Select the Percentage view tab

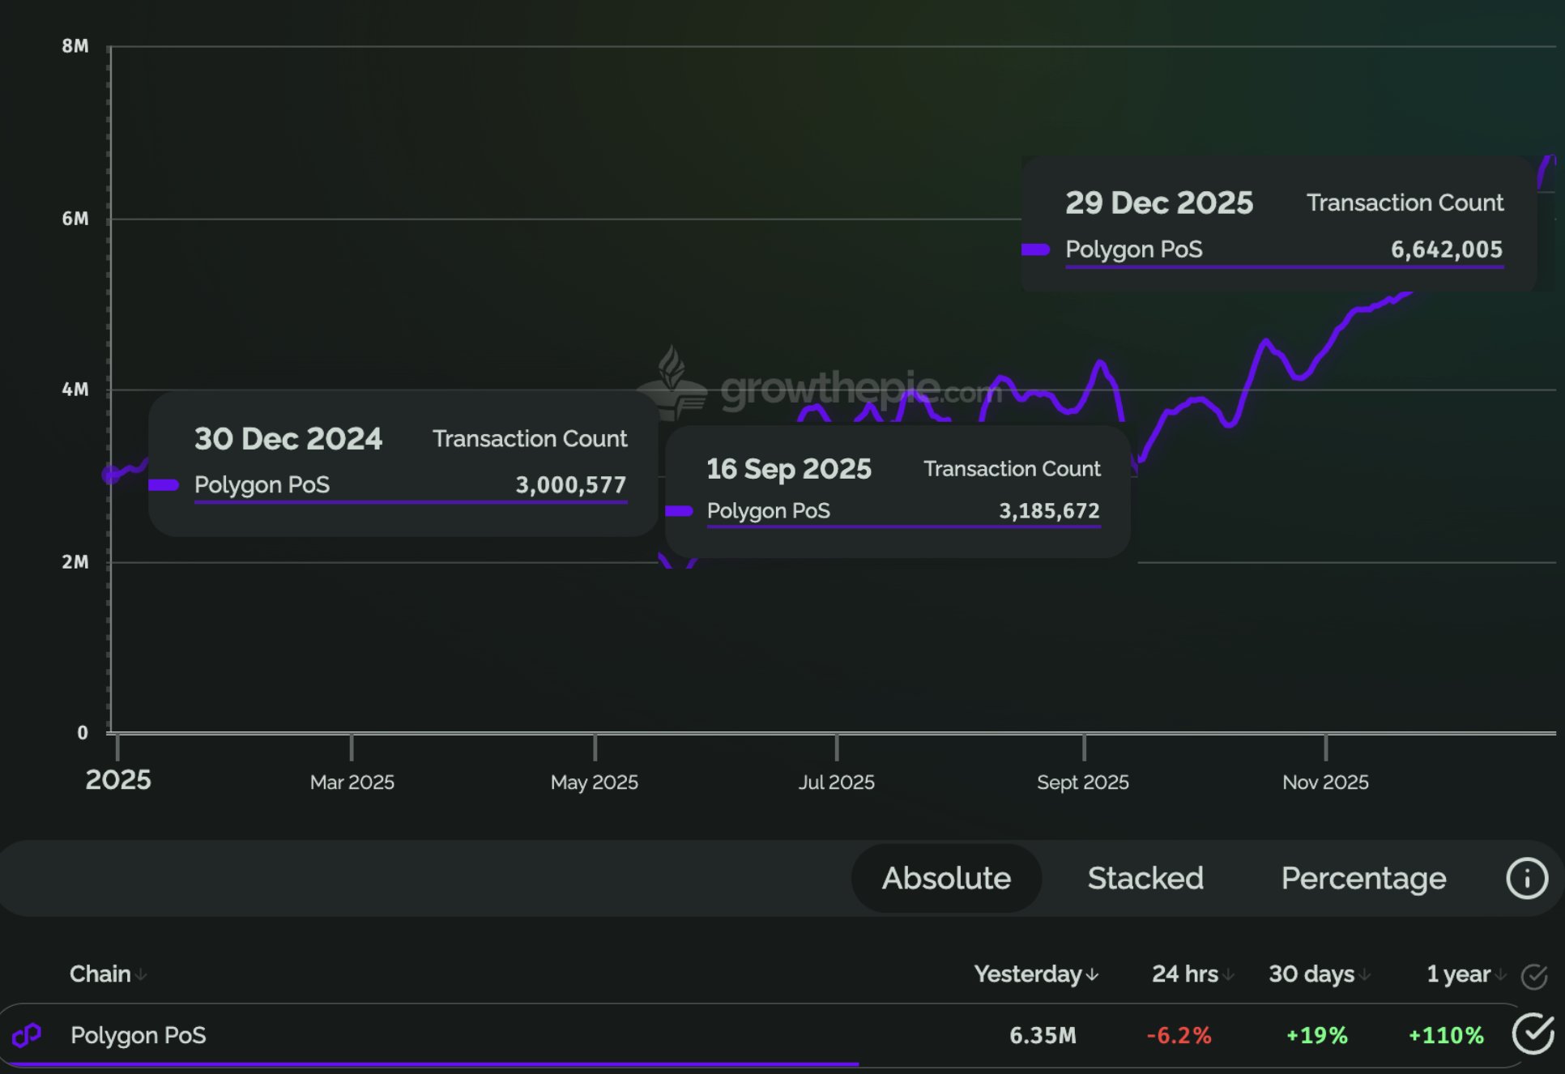tap(1362, 878)
